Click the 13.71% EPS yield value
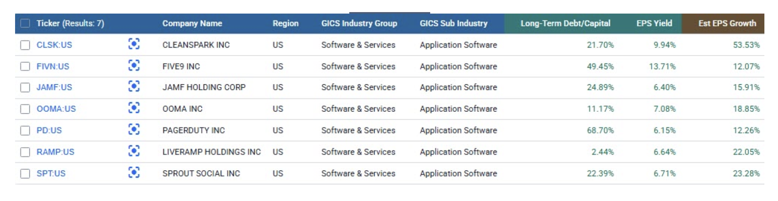The height and width of the screenshot is (201, 778). (662, 66)
